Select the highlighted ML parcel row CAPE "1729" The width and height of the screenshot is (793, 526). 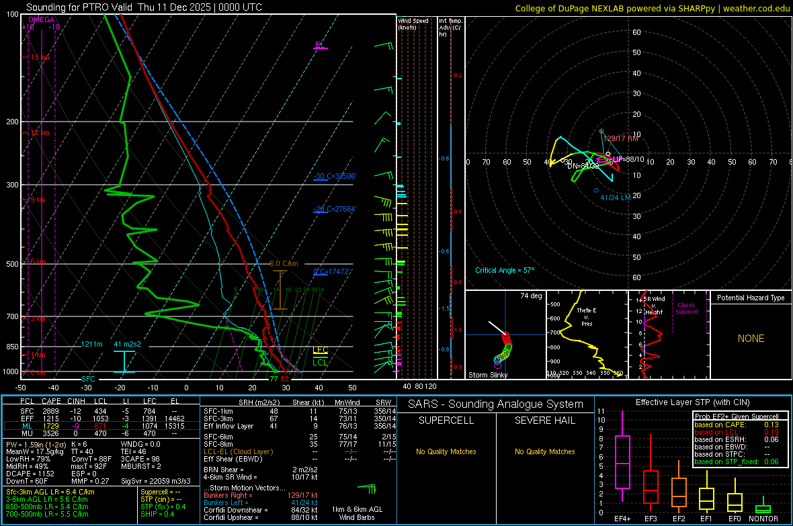click(50, 426)
